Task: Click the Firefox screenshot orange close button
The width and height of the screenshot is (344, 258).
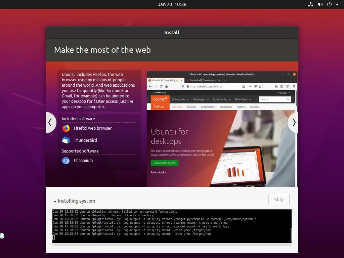Action: [294, 74]
